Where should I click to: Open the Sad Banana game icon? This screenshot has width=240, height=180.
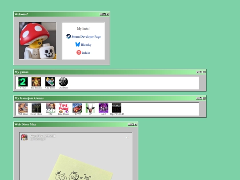coord(36,82)
